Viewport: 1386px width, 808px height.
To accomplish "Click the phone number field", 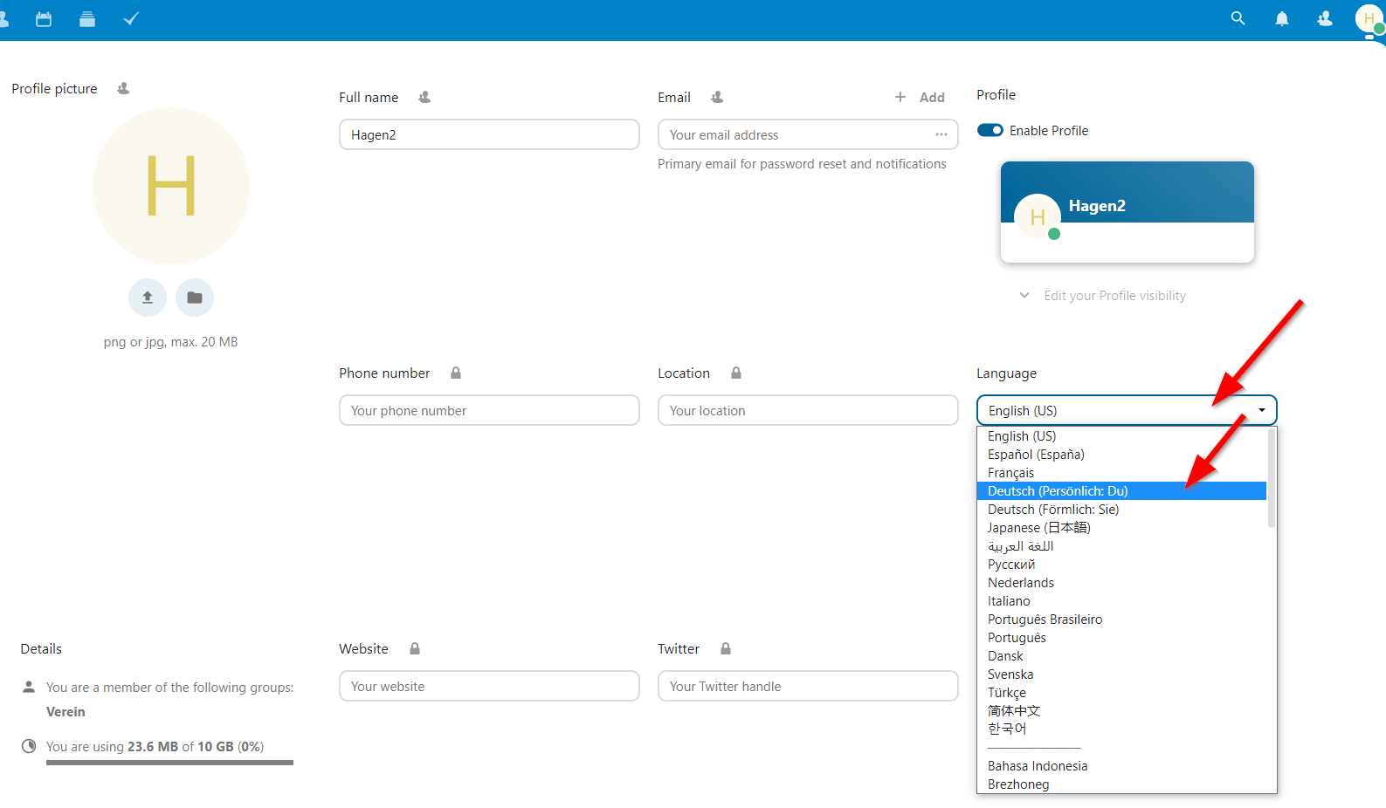I will [x=489, y=410].
